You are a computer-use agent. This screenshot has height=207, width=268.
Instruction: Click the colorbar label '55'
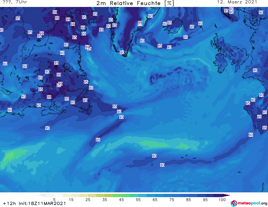pos(138,199)
